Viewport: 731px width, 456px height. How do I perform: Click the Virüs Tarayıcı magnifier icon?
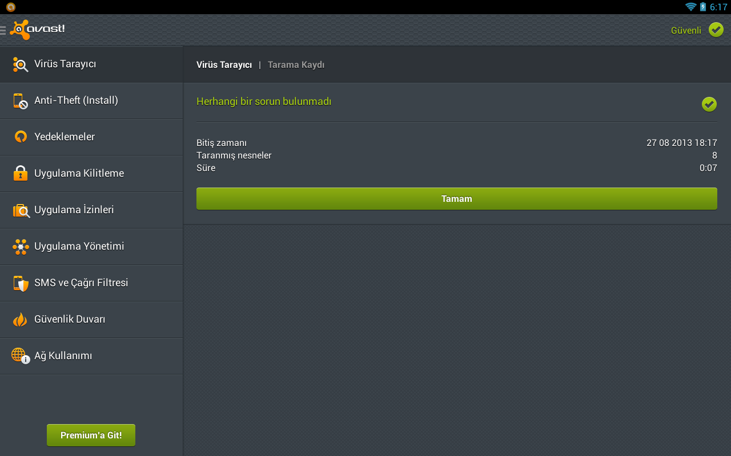click(x=21, y=64)
